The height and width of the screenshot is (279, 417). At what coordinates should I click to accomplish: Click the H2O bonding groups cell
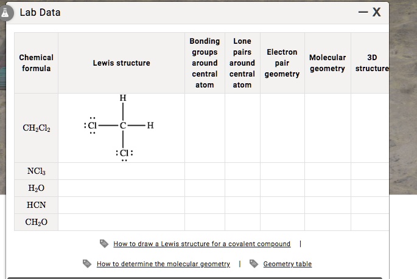pos(205,188)
